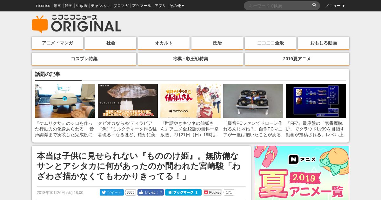This screenshot has width=381, height=200.
Task: Open the FF7 gameplay screenshot thumbnail
Action: tap(316, 101)
